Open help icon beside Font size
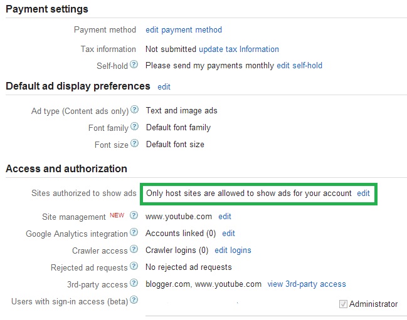Image resolution: width=407 pixels, height=320 pixels. point(134,144)
